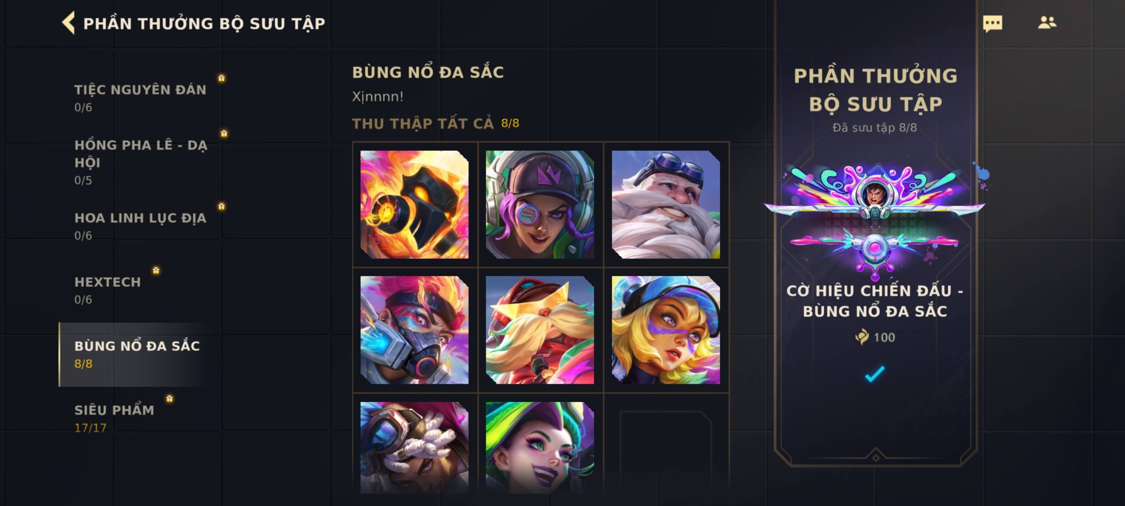Select the gas mask champion skin
The height and width of the screenshot is (506, 1125).
click(414, 330)
